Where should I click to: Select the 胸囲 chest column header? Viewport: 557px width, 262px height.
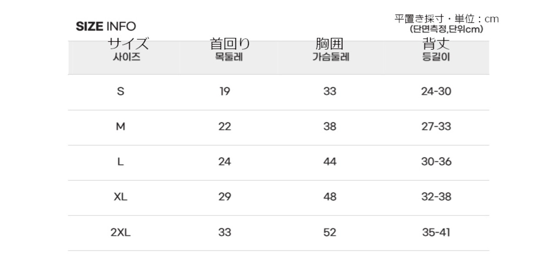click(x=330, y=50)
